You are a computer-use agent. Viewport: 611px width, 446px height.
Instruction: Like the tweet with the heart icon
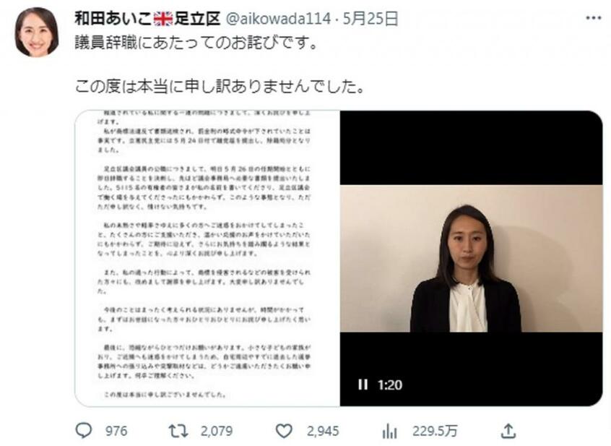coord(284,431)
